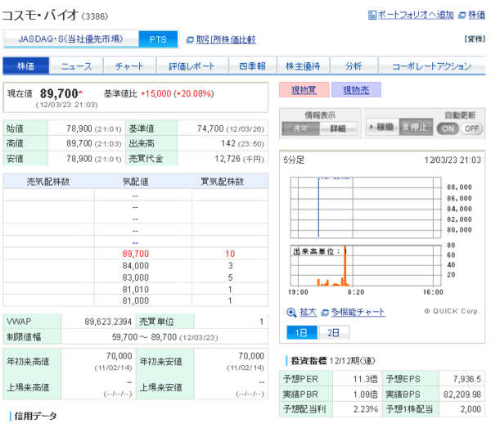Click the 出来高 value 142
Image resolution: width=491 pixels, height=424 pixels.
click(x=228, y=143)
